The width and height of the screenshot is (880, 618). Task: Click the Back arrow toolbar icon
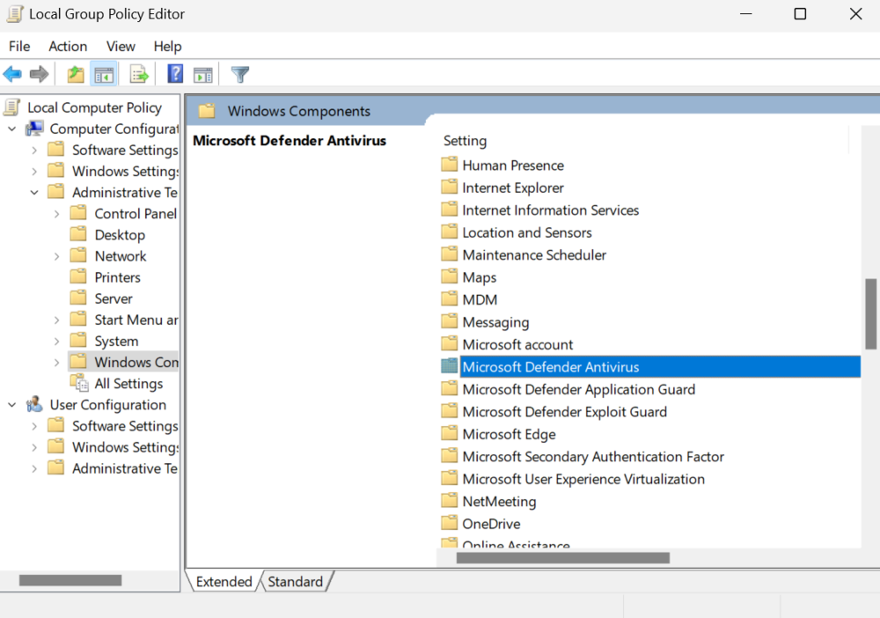(x=12, y=74)
